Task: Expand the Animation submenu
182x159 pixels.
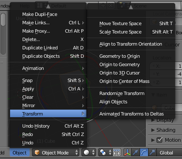Action: tap(48, 68)
